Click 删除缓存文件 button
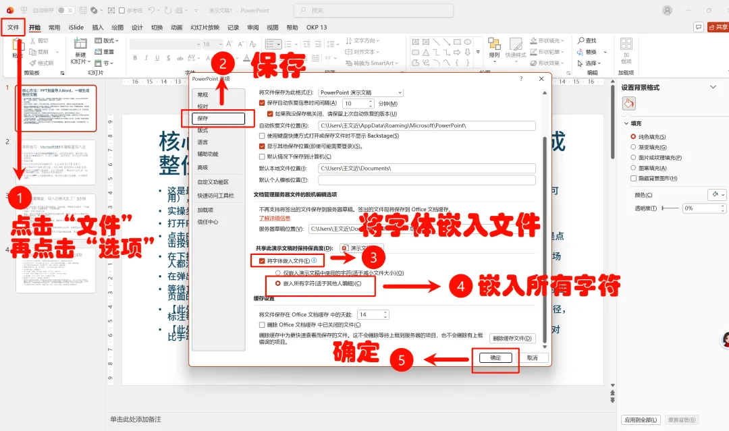The height and width of the screenshot is (431, 729). tap(512, 338)
